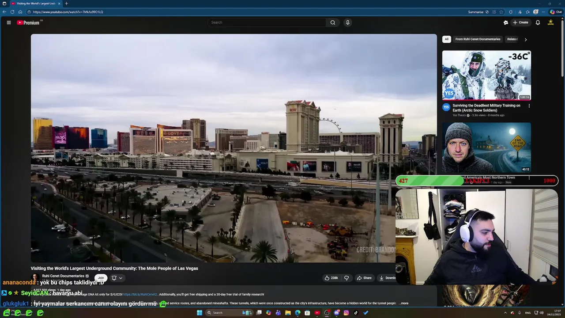Like the video (238k)

pos(331,278)
